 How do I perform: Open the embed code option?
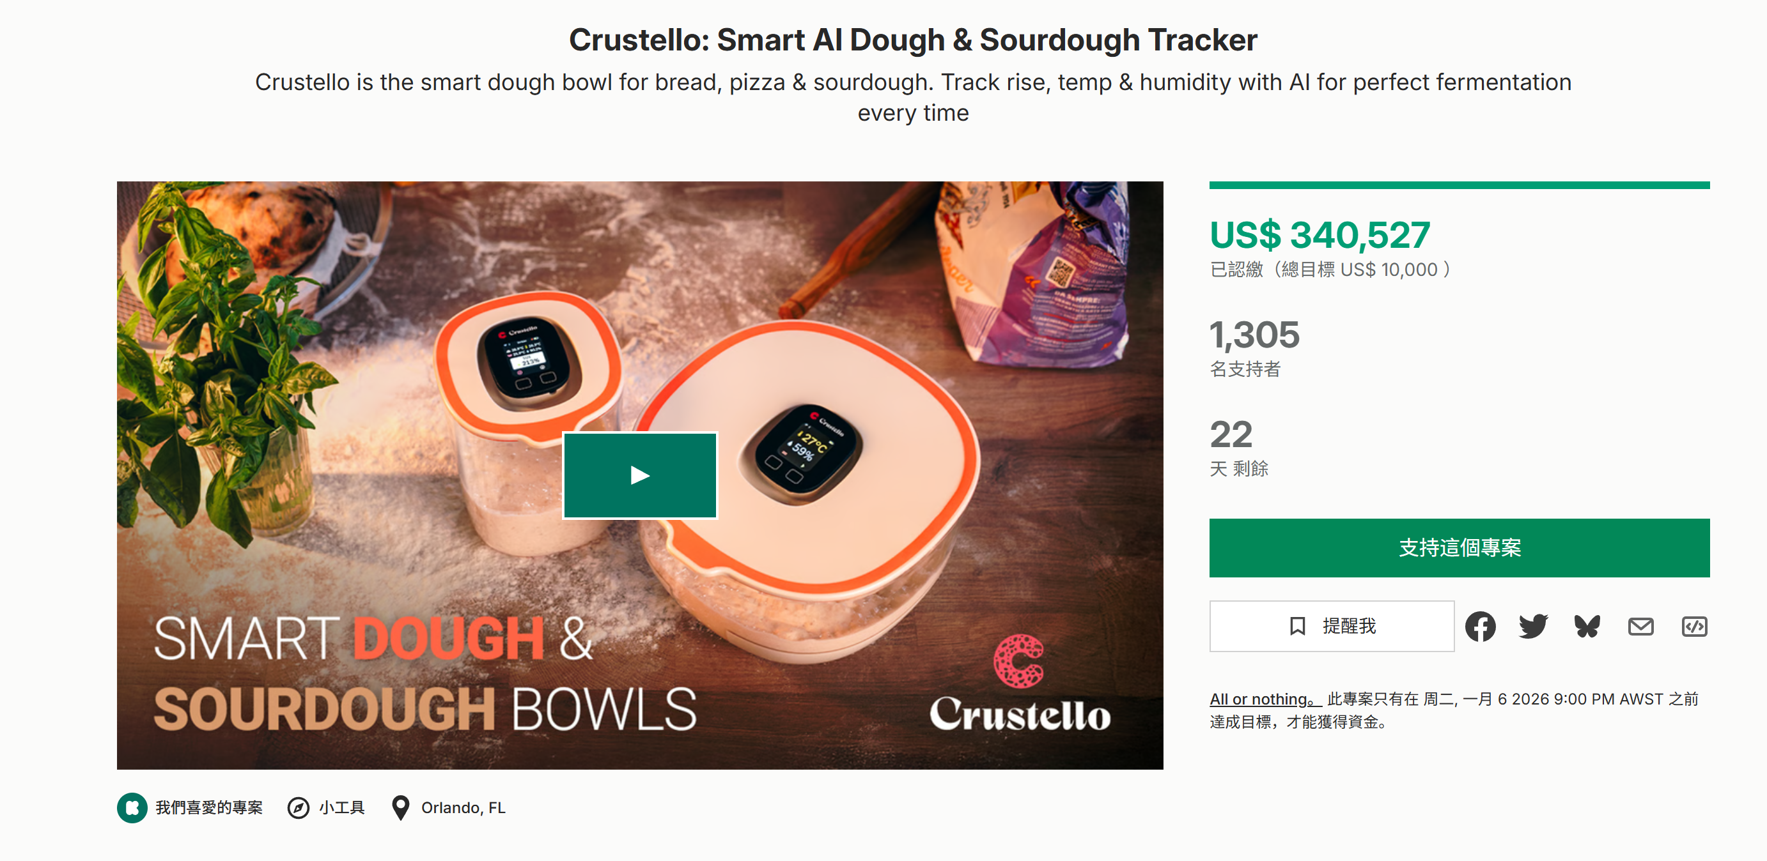[x=1694, y=626]
